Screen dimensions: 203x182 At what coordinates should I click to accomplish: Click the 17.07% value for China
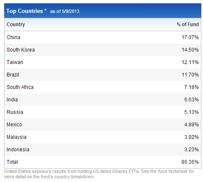[x=190, y=37]
